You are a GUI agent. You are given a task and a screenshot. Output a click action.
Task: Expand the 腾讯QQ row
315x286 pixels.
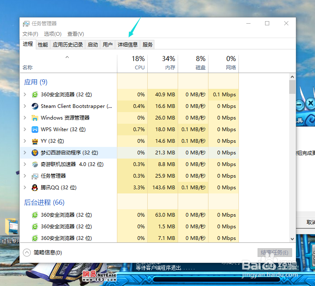[25, 187]
